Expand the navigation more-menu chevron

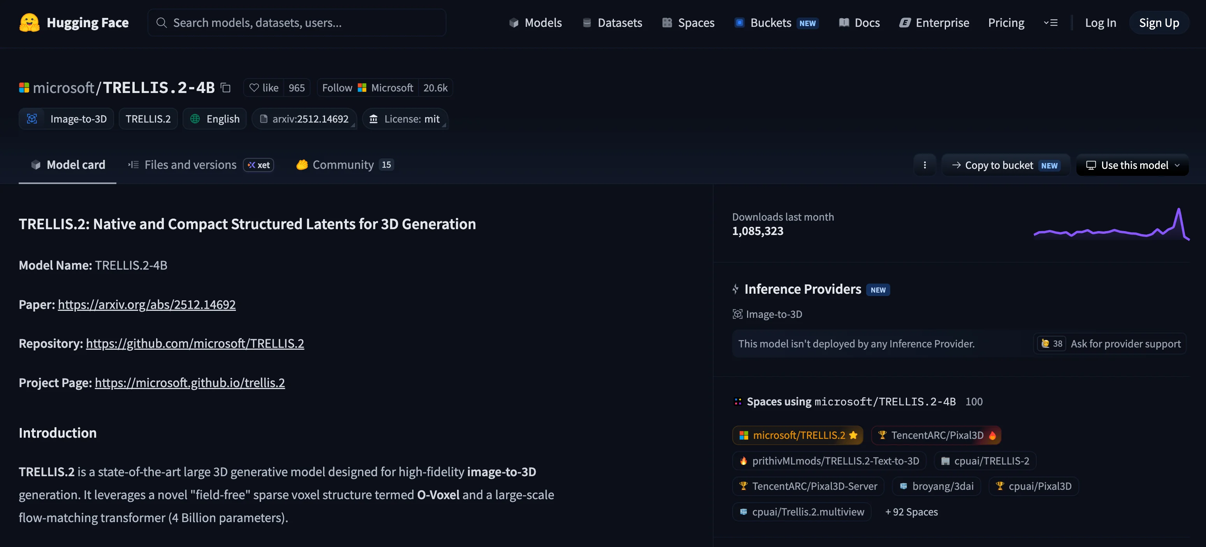pos(1050,23)
